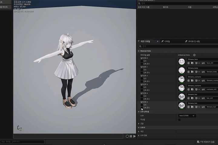Collapse the LOD 0 section
218x145 pixels.
[139, 127]
